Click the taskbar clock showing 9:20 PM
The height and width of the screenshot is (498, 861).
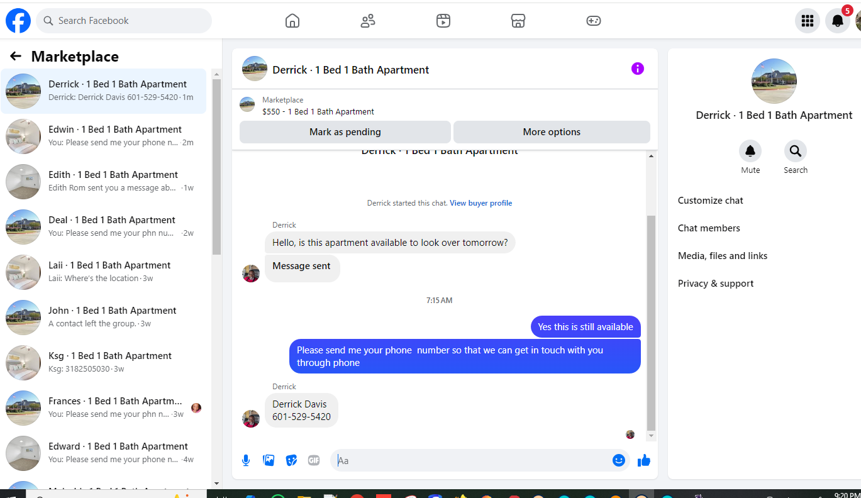[x=847, y=495]
